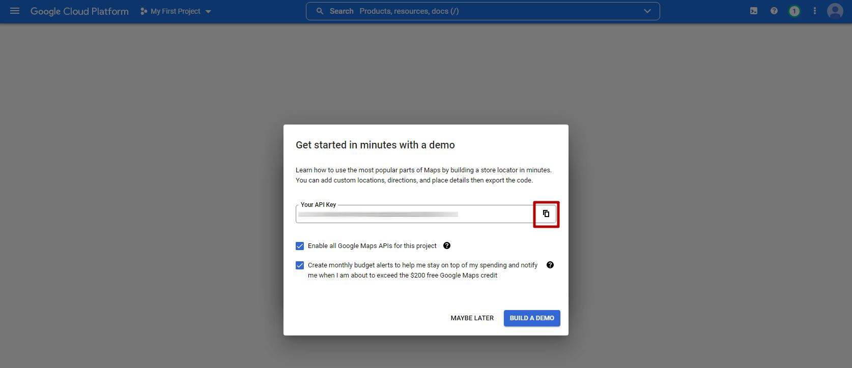852x368 pixels.
Task: Show help for Enable all Google Maps APIs
Action: click(x=447, y=246)
